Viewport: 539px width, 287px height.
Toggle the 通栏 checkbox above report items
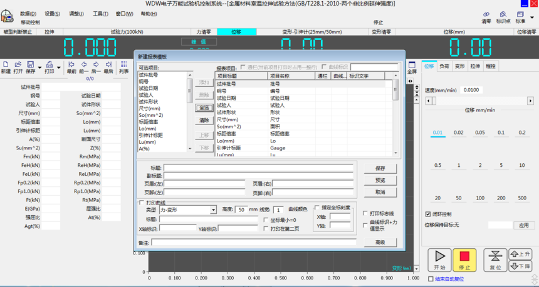243,67
